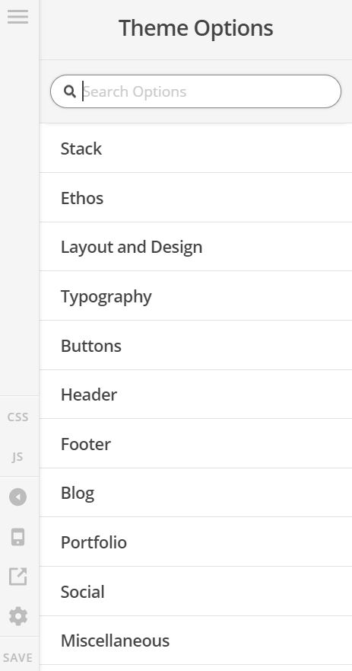Select the Header options
Screen dimensions: 352x671
pos(195,395)
